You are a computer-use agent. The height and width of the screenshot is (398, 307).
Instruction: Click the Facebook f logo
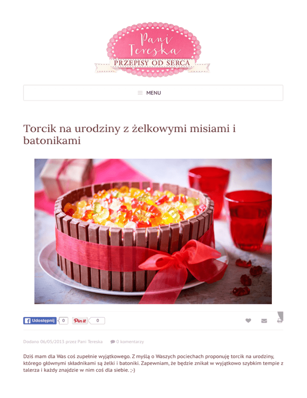pos(28,321)
